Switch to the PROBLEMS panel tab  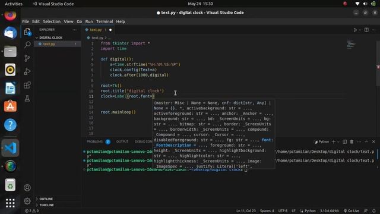point(94,141)
